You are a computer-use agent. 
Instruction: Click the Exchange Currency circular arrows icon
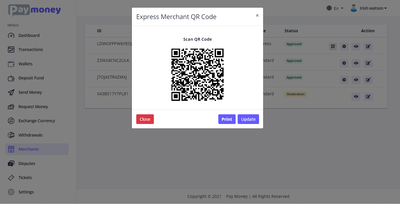11,120
